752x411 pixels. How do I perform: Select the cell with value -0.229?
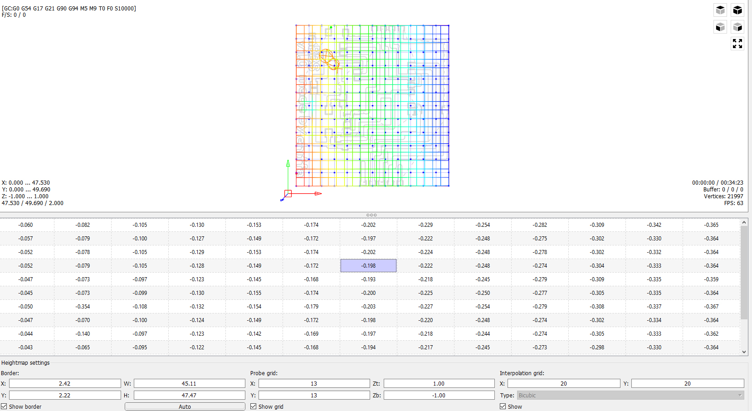(425, 225)
